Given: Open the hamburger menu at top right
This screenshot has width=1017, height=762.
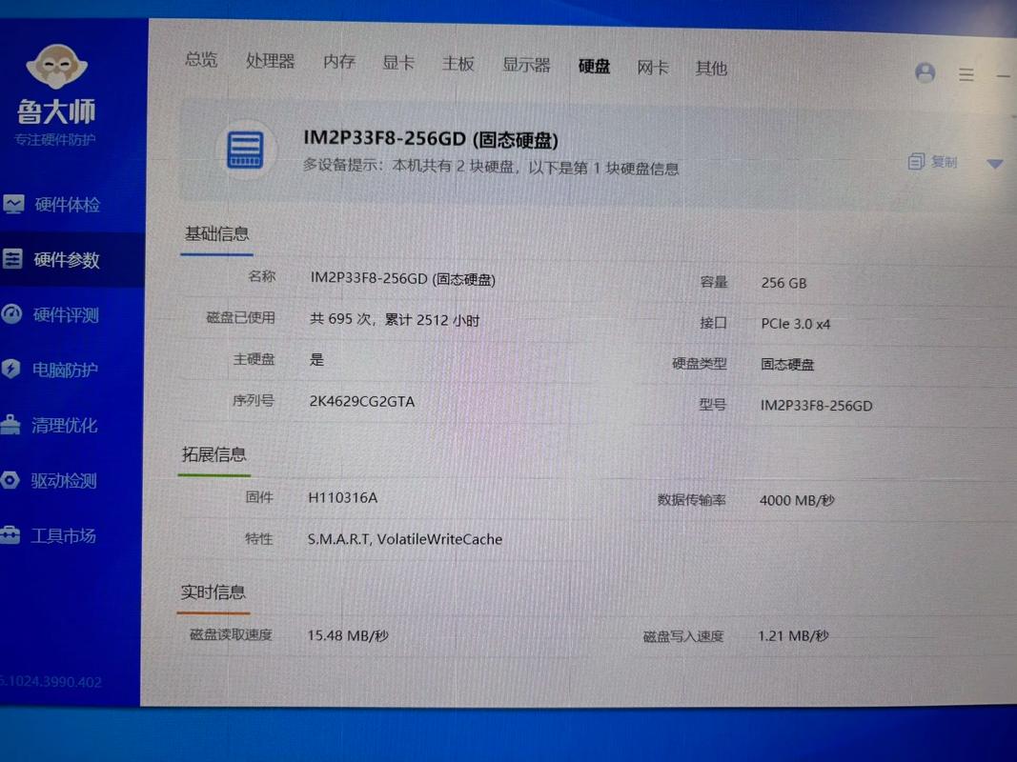Looking at the screenshot, I should pyautogui.click(x=966, y=74).
